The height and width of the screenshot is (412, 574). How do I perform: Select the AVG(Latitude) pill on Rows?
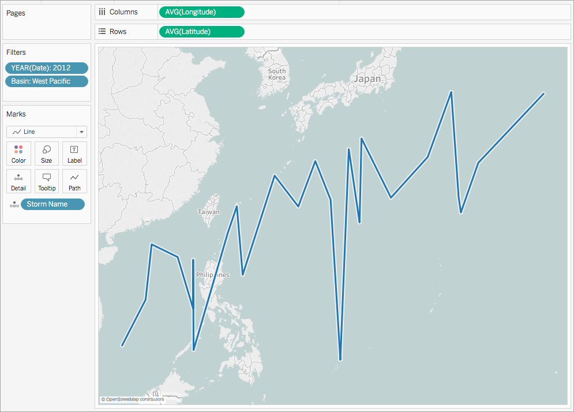202,32
